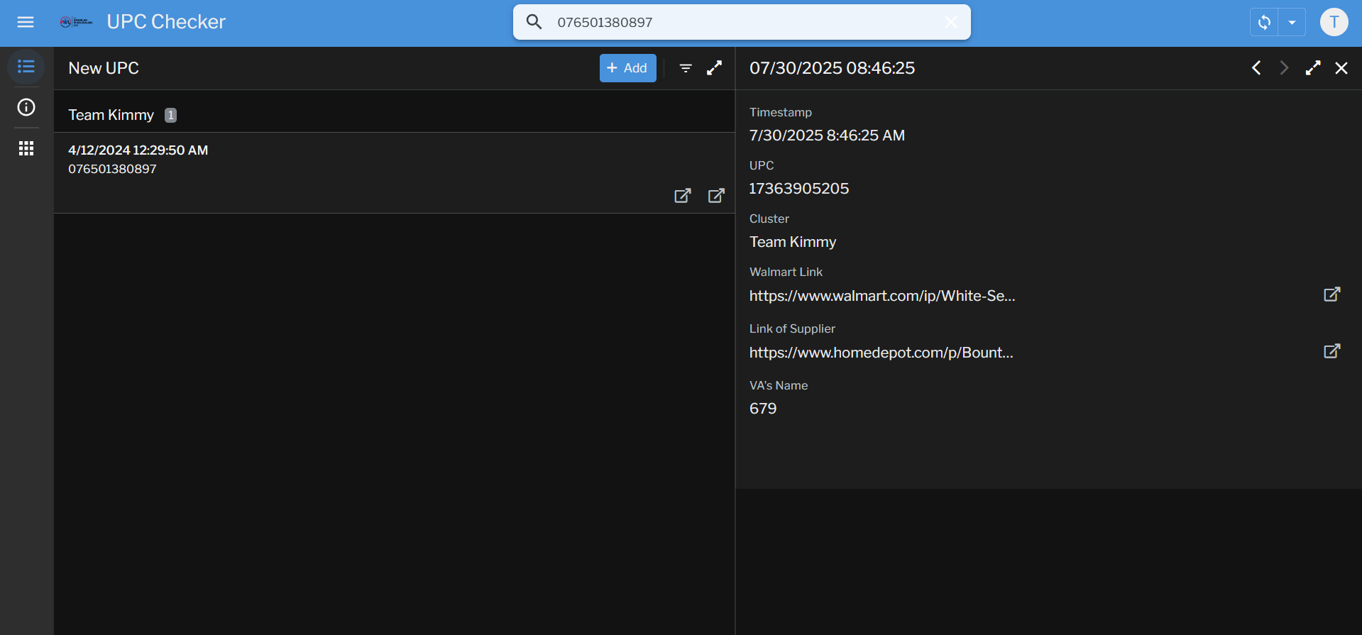
Task: Click the search magnifier icon
Action: click(534, 22)
